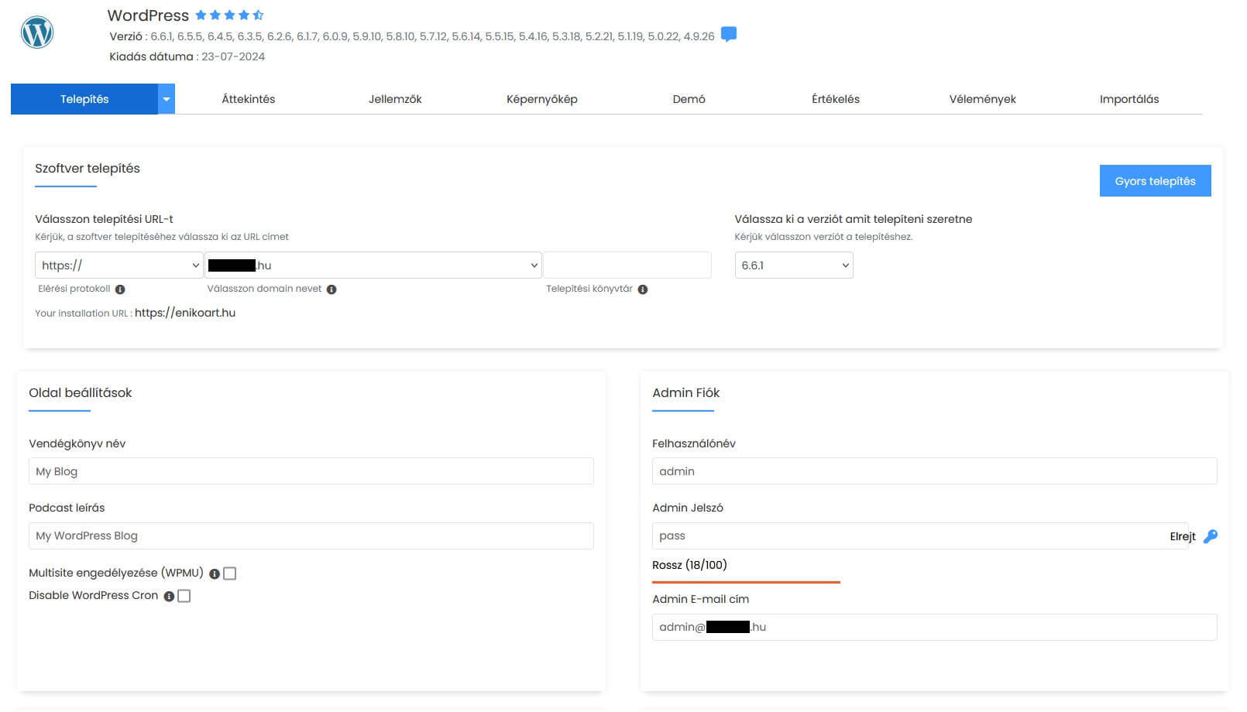Screen dimensions: 1247x712
Task: Open the version 6.6.1 dropdown
Action: click(793, 265)
